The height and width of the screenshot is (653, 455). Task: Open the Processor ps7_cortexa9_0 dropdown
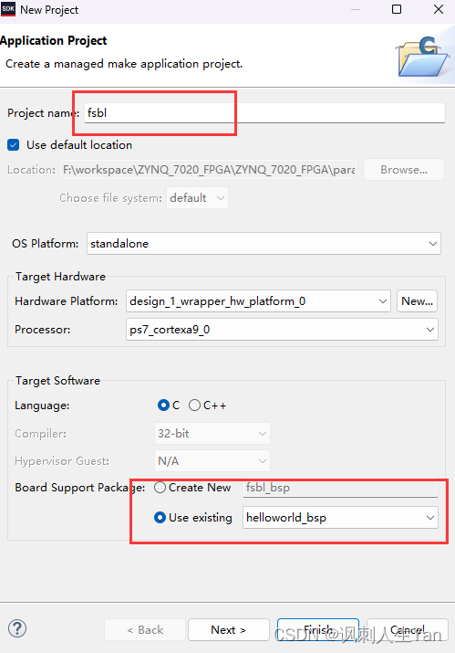tap(282, 330)
